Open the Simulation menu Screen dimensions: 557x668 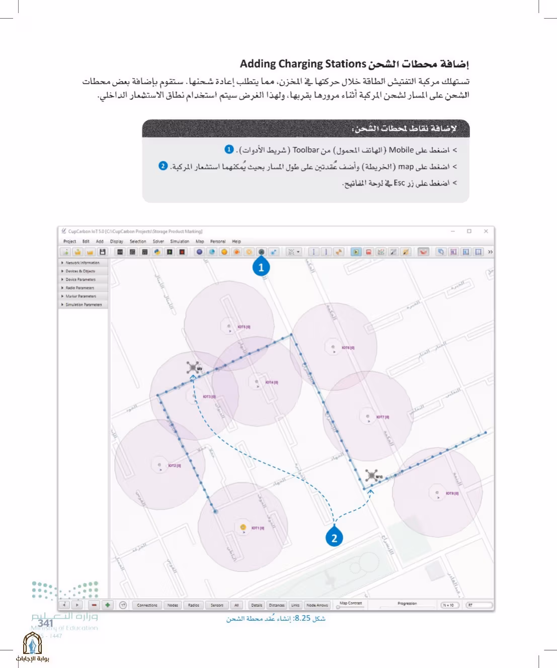pos(180,241)
